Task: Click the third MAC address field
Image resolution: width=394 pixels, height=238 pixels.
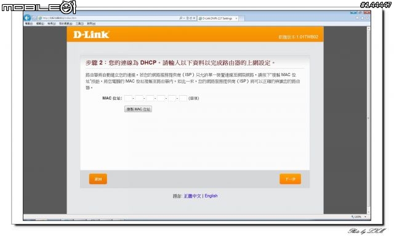Action: [150, 98]
